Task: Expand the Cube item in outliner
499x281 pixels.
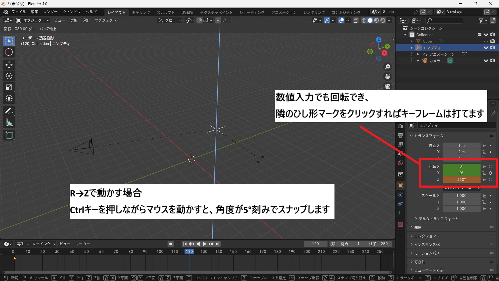Action: 412,41
